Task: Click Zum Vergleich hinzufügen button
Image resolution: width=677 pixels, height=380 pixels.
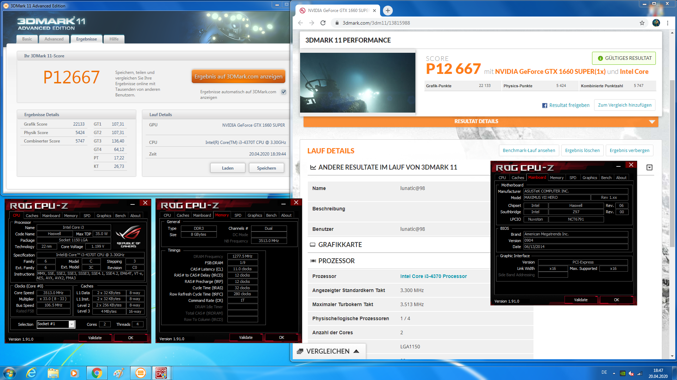Action: point(624,105)
